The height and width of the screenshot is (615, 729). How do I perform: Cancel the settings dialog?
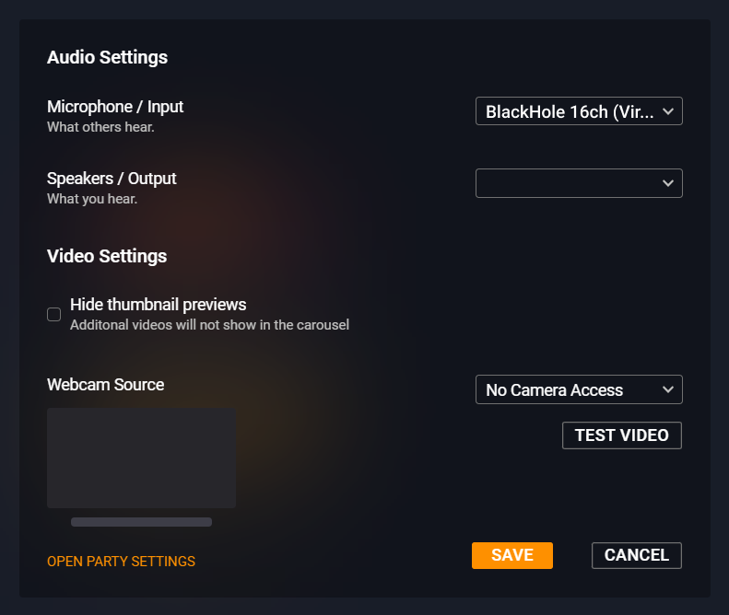pyautogui.click(x=636, y=555)
